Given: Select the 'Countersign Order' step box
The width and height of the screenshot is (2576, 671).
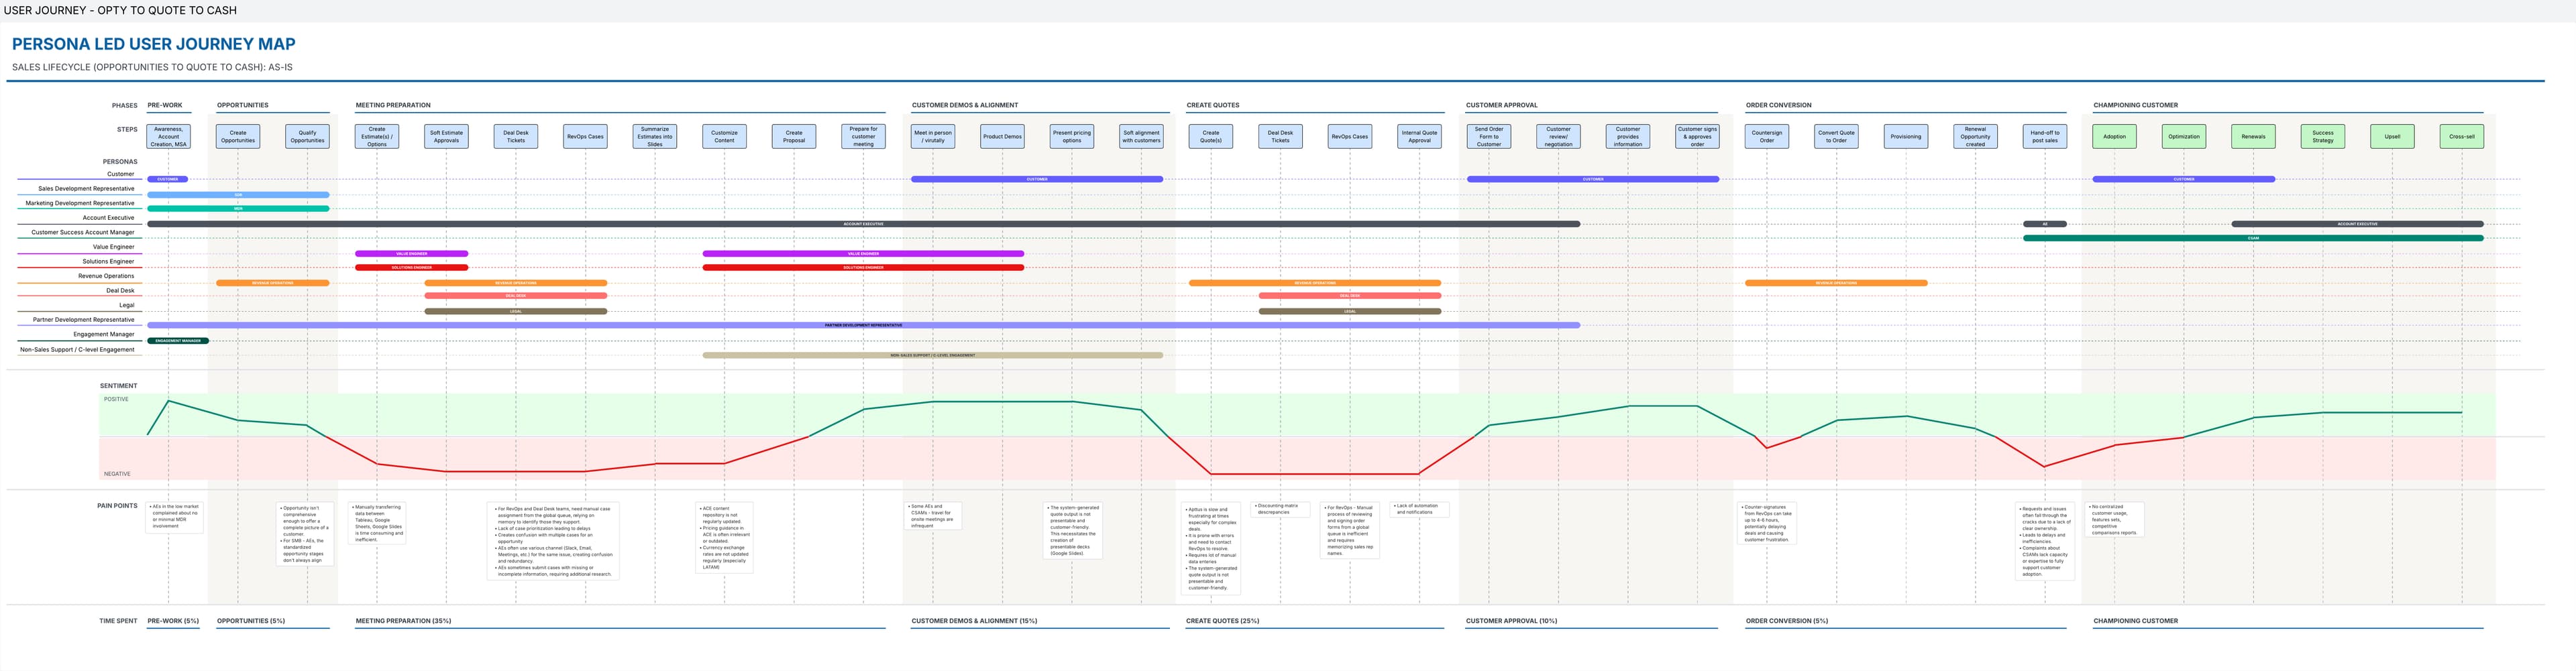Looking at the screenshot, I should 1767,137.
